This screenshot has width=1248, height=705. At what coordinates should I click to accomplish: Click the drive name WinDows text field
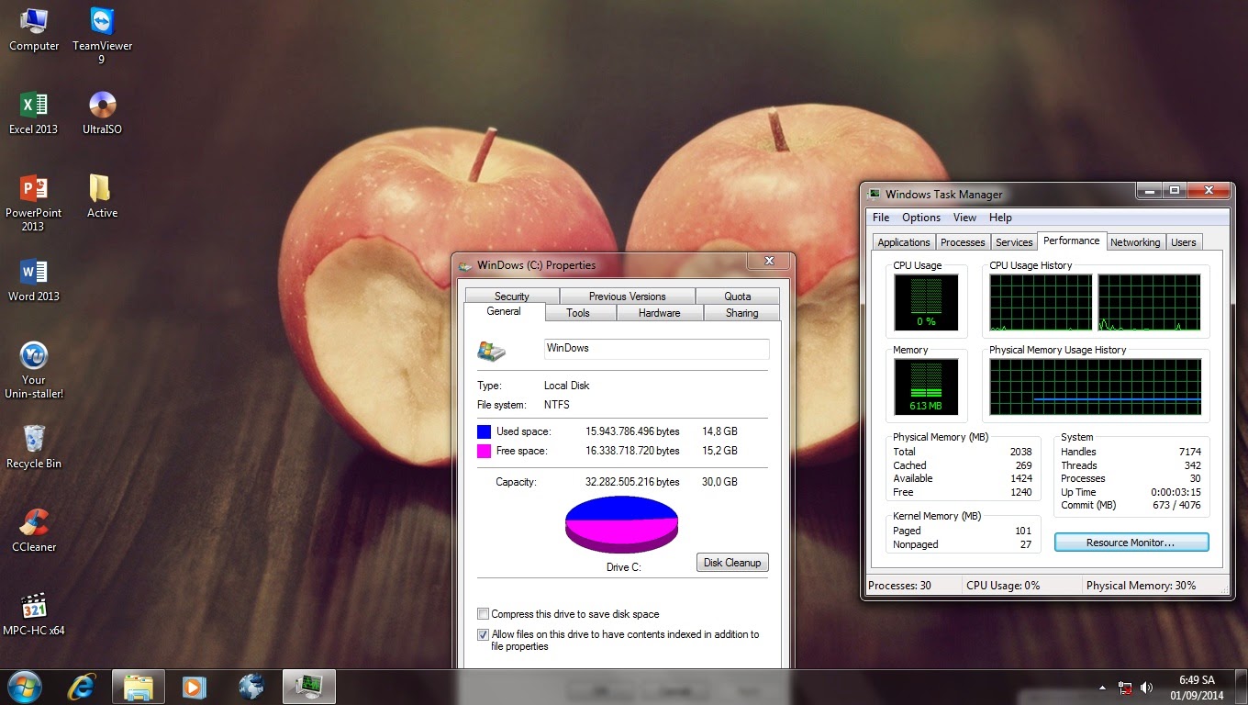point(656,349)
